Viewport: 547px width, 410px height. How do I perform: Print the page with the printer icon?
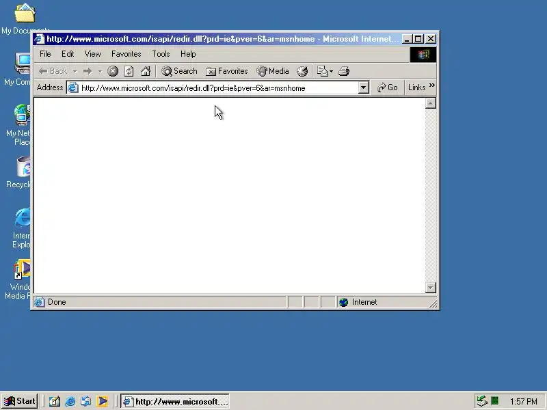click(344, 71)
